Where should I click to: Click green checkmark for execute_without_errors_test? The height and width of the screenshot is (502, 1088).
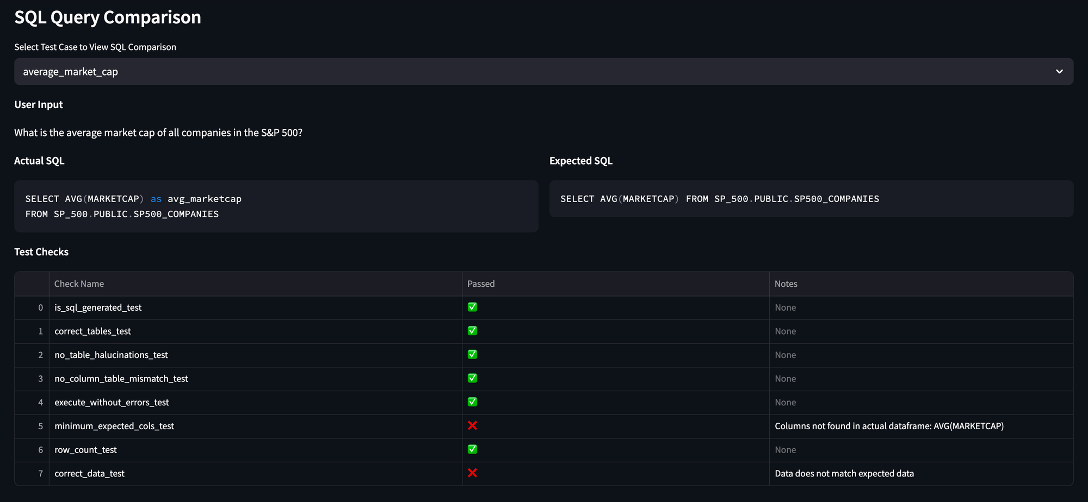[x=472, y=402]
